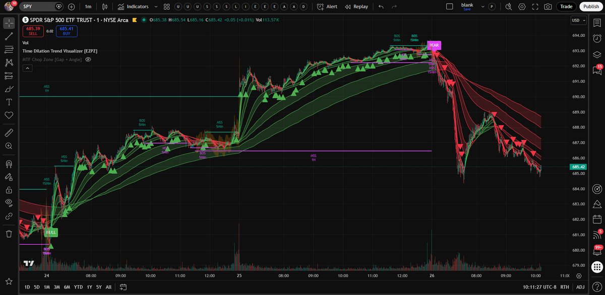Select the trend line drawing tool
The image size is (605, 295).
pos(9,36)
